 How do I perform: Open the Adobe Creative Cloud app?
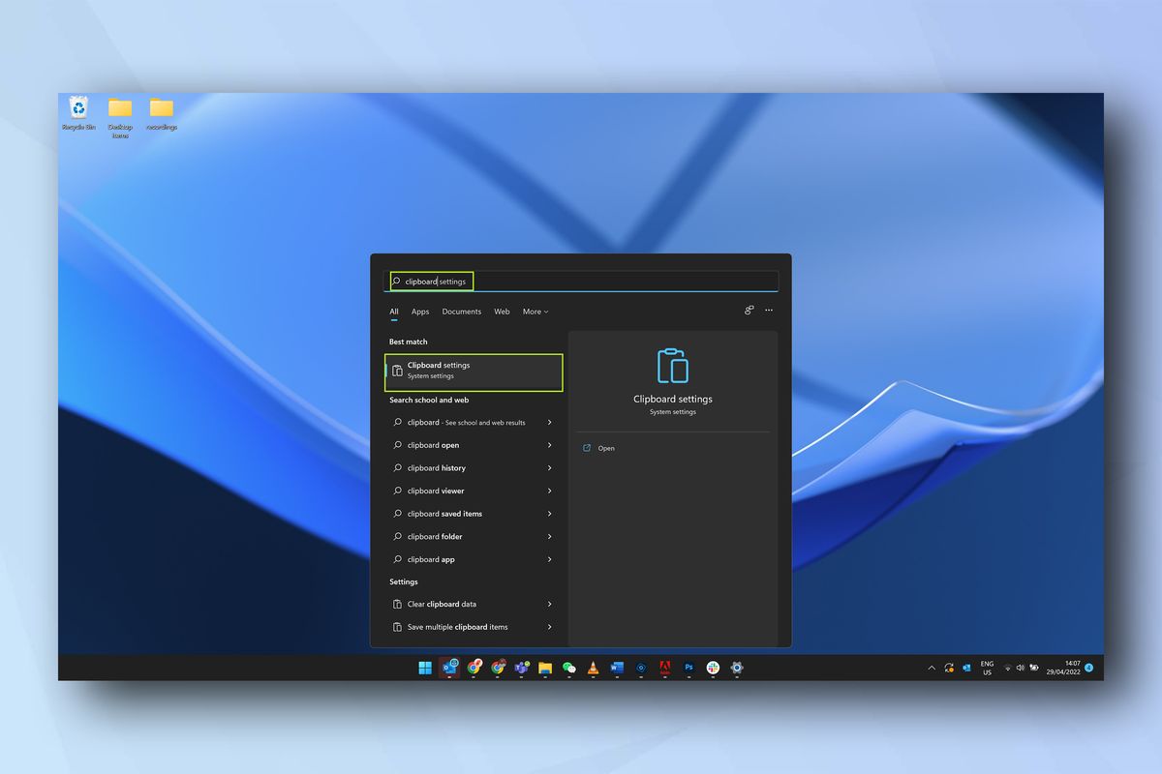(665, 668)
